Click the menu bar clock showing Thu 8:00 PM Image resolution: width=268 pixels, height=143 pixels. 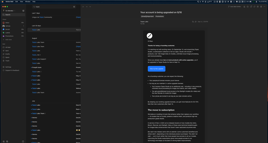262,2
